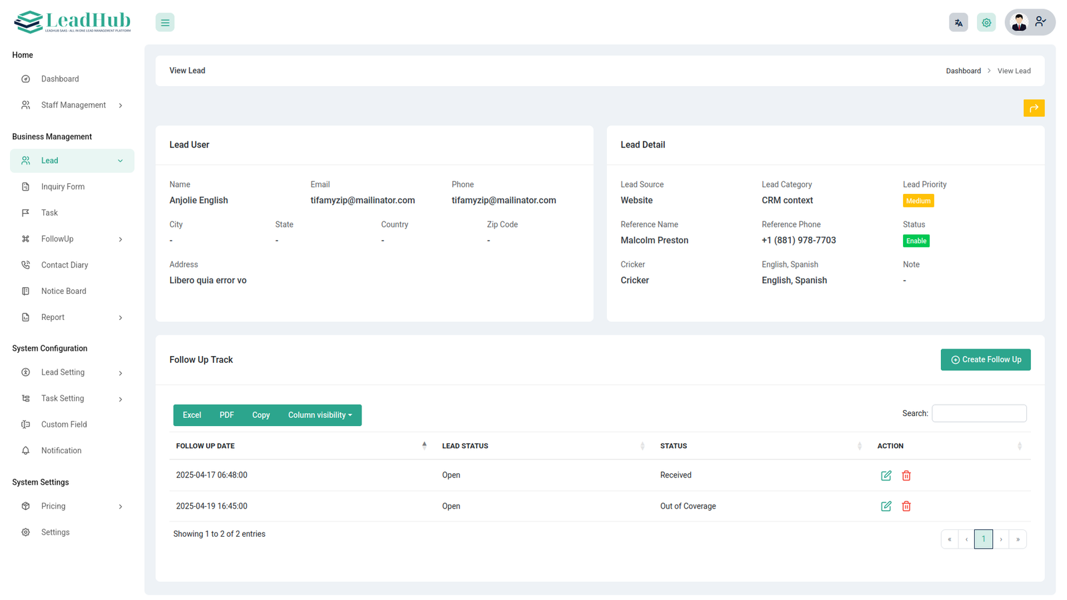Click the hamburger menu toggle icon
This screenshot has height=600, width=1067.
(x=165, y=23)
